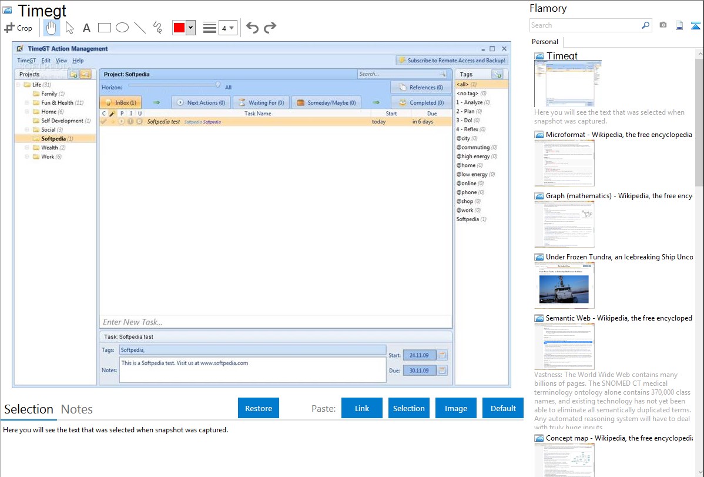The width and height of the screenshot is (704, 477).
Task: Paste as Selection
Action: point(408,408)
